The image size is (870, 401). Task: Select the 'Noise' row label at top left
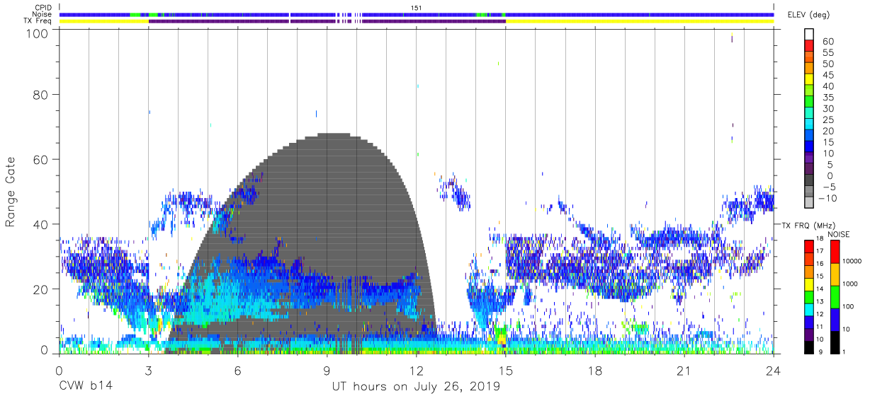(43, 14)
